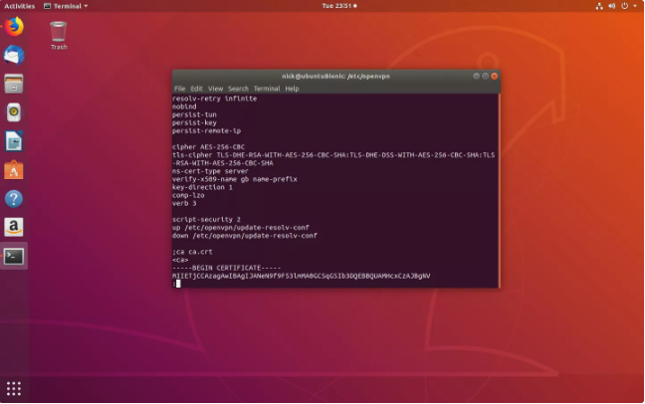Launch the Amazon icon in the dock
645x404 pixels.
14,227
